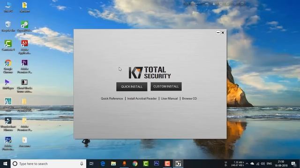Open File Explorer from the taskbar
This screenshot has width=300, height=168.
point(113,164)
